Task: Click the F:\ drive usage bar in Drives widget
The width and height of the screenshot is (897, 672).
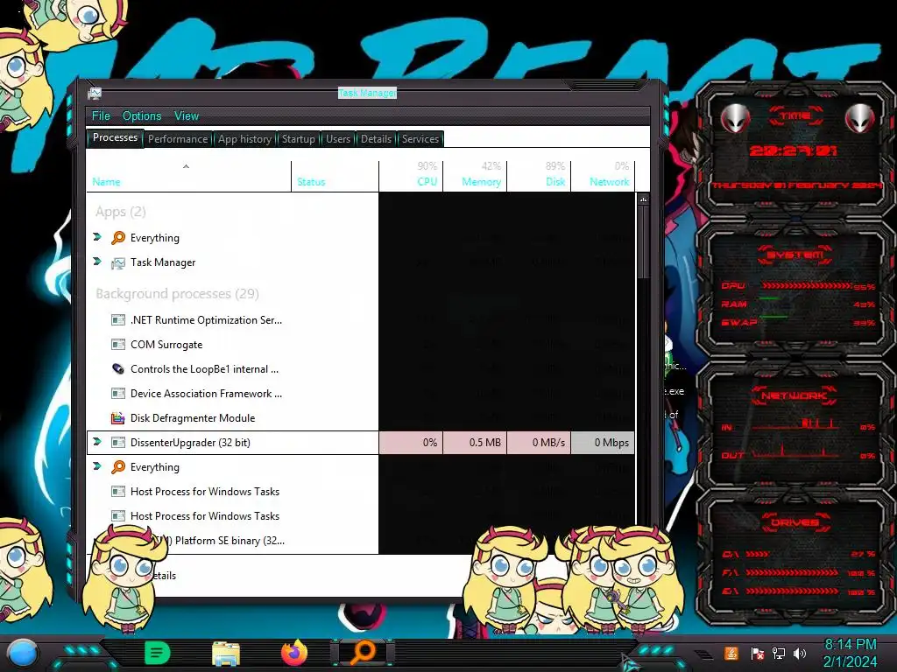Action: [792, 572]
